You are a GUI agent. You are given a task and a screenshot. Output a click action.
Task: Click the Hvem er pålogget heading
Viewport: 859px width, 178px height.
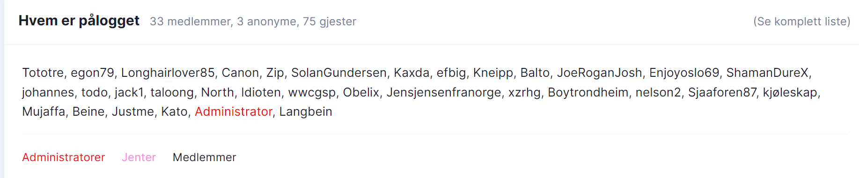coord(79,21)
